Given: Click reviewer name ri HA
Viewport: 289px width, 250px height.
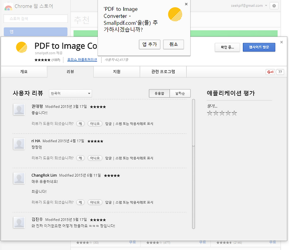Looking at the screenshot, I should (36, 141).
